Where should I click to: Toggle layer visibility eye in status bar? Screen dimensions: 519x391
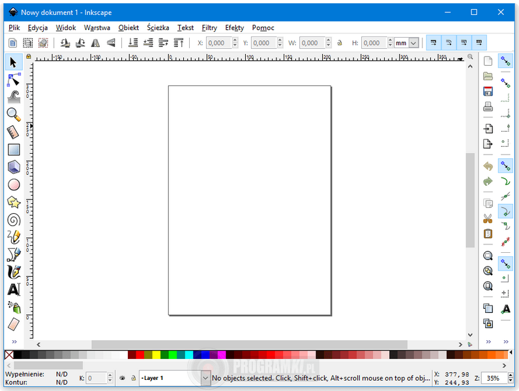tap(123, 378)
